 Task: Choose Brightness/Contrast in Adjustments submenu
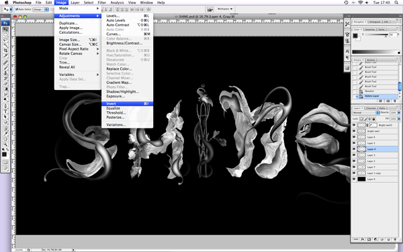128,43
